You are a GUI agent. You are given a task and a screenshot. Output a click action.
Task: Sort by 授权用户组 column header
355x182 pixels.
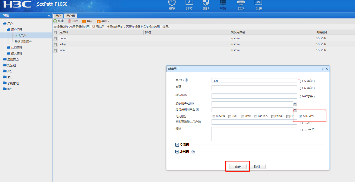tap(272, 32)
